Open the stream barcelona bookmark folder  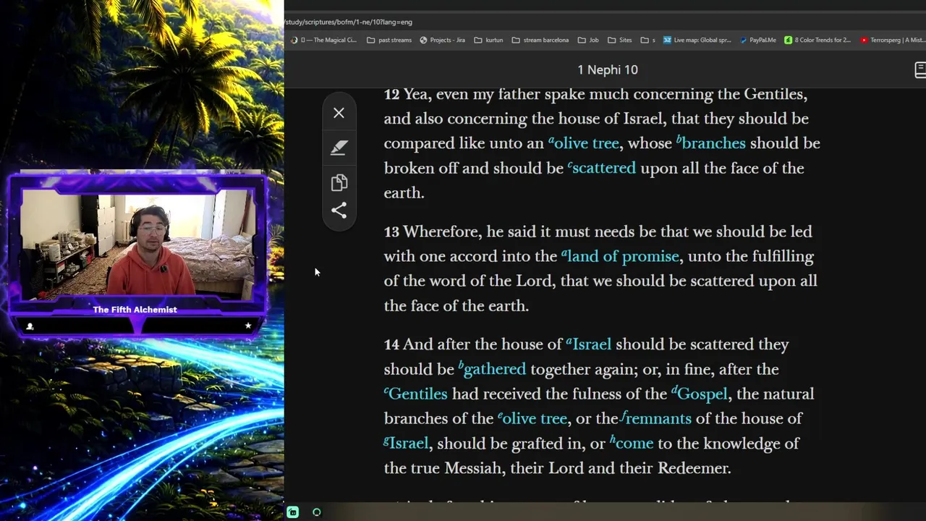click(x=540, y=41)
